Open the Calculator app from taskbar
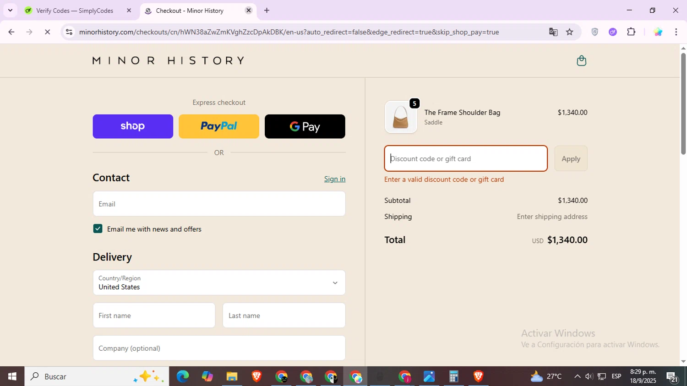This screenshot has height=386, width=687. (453, 376)
